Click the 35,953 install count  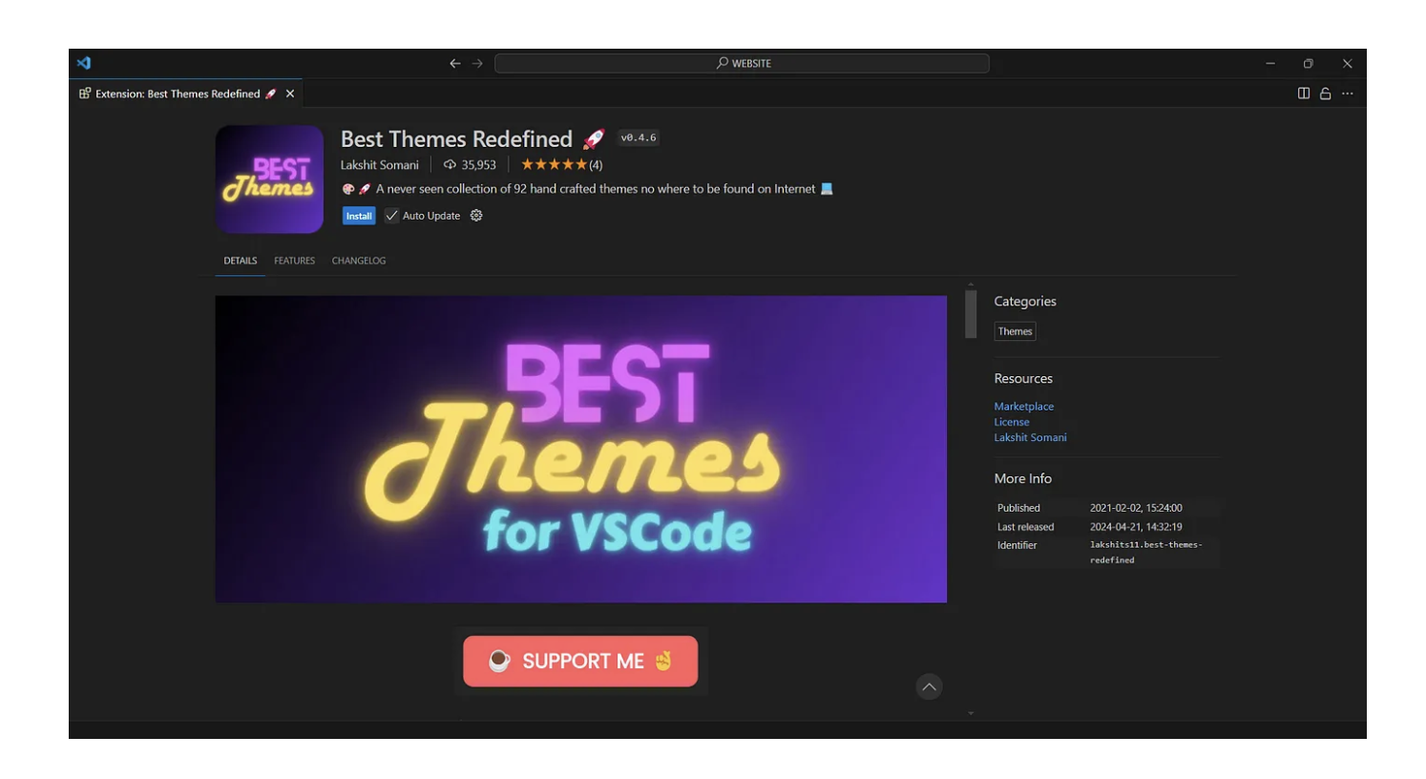coord(478,165)
